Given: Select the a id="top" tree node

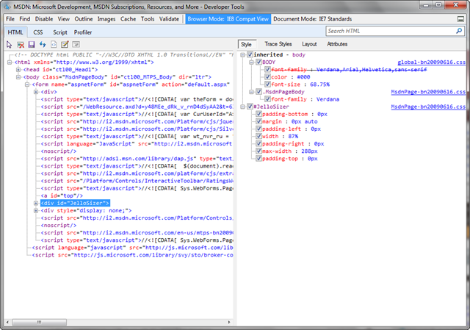Looking at the screenshot, I should 62,196.
